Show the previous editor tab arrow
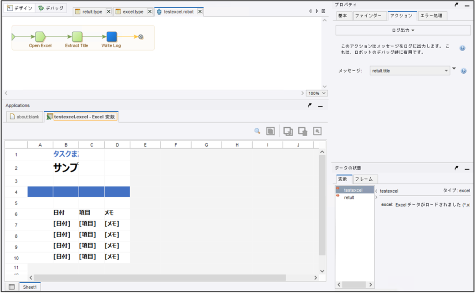 (310, 11)
